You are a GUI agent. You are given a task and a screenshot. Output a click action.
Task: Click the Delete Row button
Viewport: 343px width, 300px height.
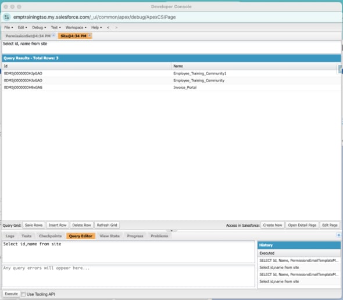point(81,225)
